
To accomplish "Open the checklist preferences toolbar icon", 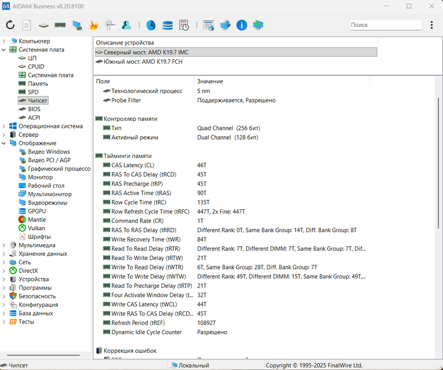I will pyautogui.click(x=110, y=25).
